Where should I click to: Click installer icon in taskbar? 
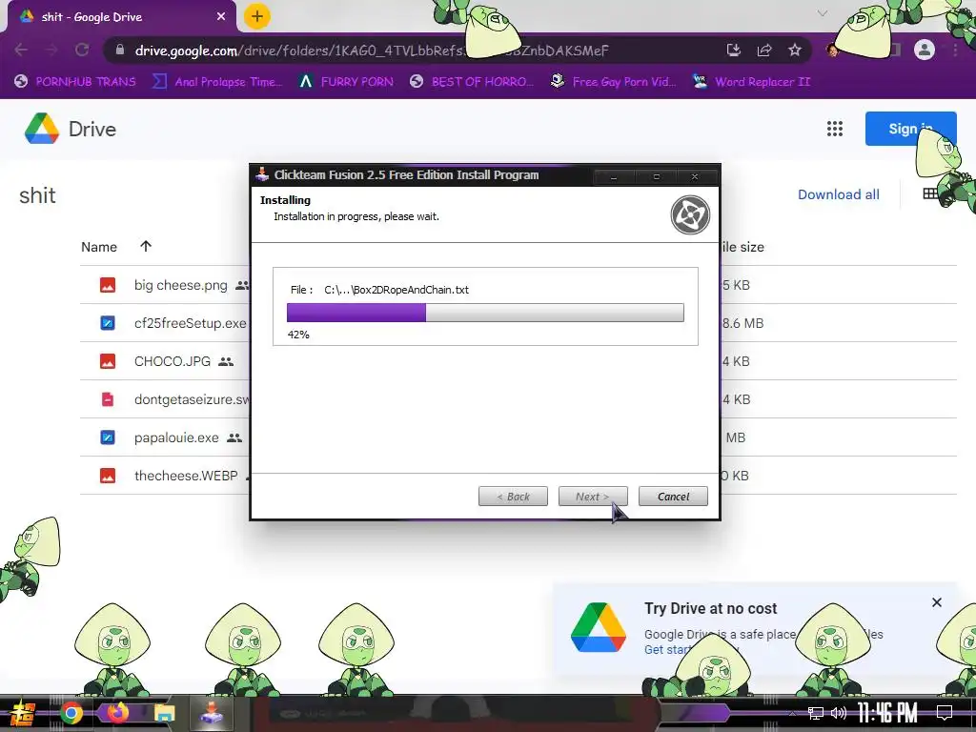(x=212, y=713)
